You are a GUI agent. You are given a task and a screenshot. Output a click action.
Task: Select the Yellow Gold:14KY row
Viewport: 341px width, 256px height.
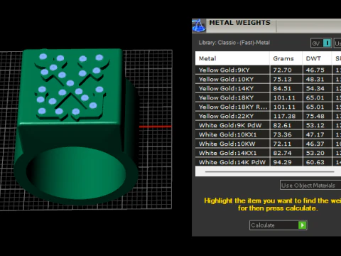[268, 89]
